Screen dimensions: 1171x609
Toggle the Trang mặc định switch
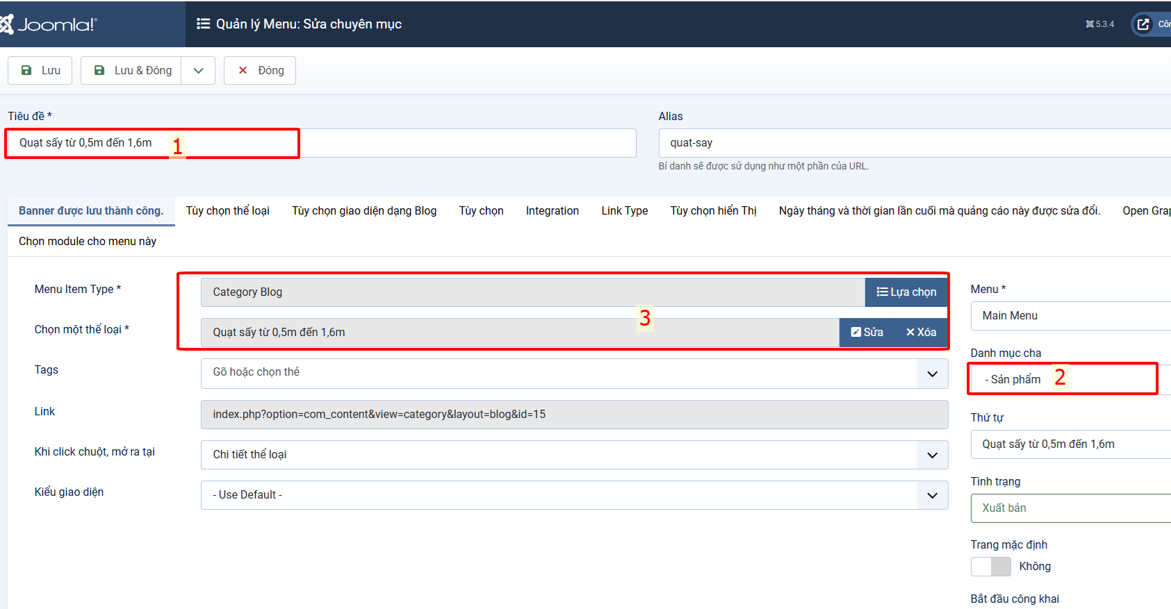[x=991, y=567]
